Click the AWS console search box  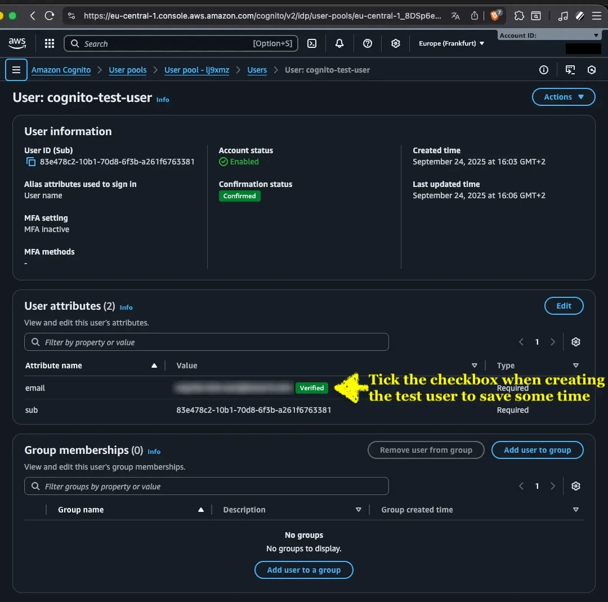pos(181,43)
